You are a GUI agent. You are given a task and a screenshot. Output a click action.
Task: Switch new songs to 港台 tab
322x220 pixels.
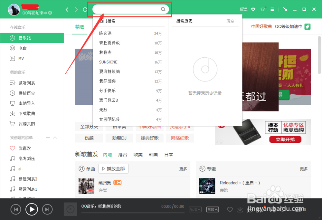pos(123,155)
